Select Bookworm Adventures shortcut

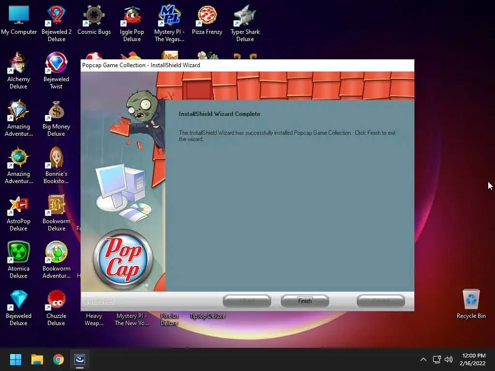tap(57, 260)
